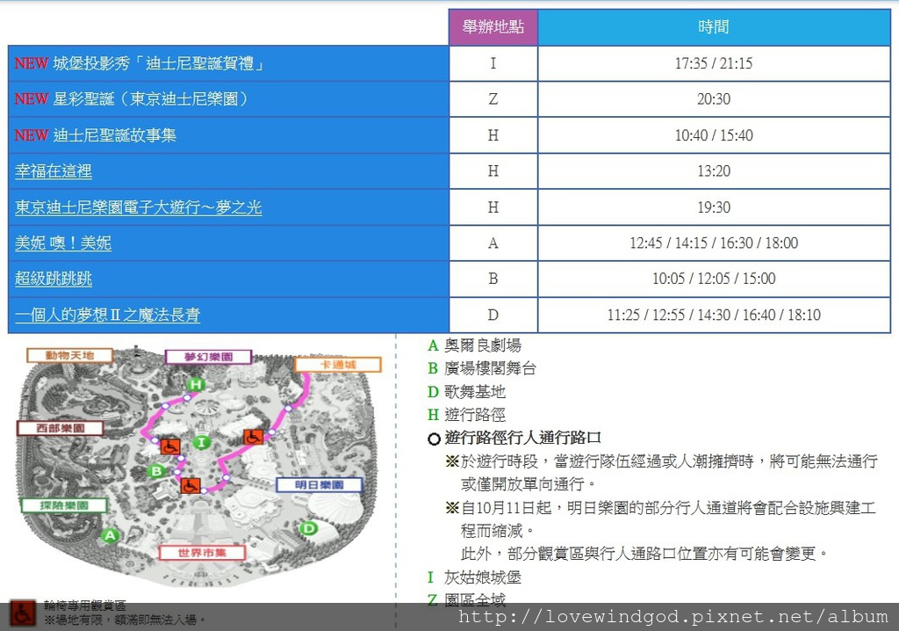Click the map wheelchair icon left of I marker
Viewport: 899px width, 631px height.
click(169, 446)
